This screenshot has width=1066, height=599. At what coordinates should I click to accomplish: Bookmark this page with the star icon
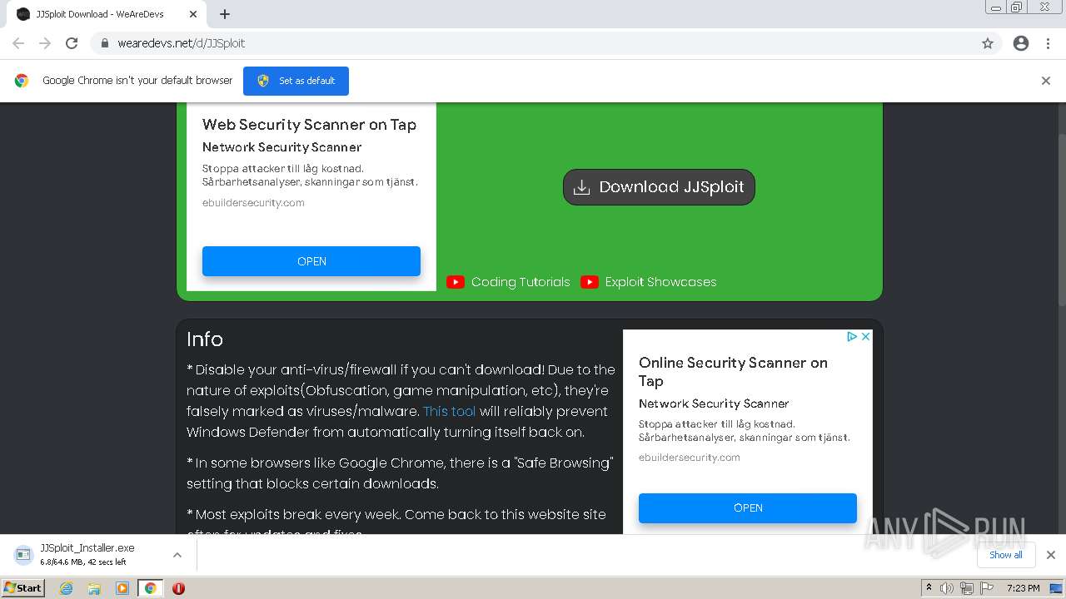point(988,43)
